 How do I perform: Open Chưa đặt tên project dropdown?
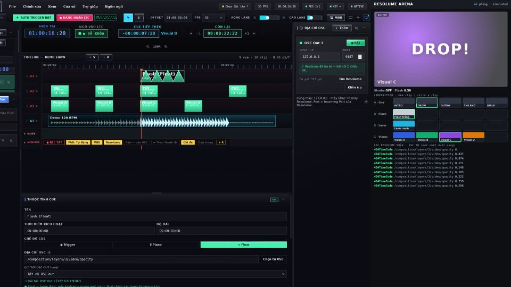tap(235, 6)
